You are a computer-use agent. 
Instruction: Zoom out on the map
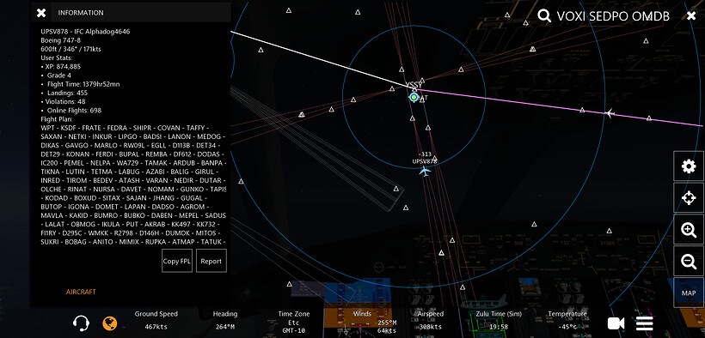click(x=689, y=261)
